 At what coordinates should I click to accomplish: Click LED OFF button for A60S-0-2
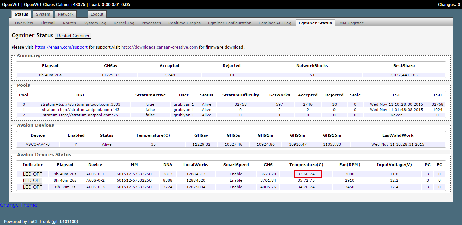(x=32, y=180)
